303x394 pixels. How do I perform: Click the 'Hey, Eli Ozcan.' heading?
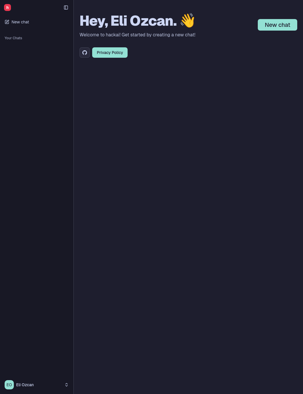(x=128, y=21)
